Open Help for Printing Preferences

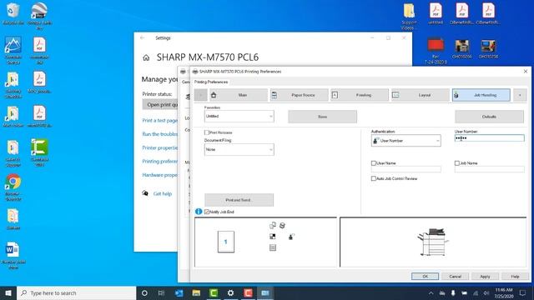tap(515, 277)
